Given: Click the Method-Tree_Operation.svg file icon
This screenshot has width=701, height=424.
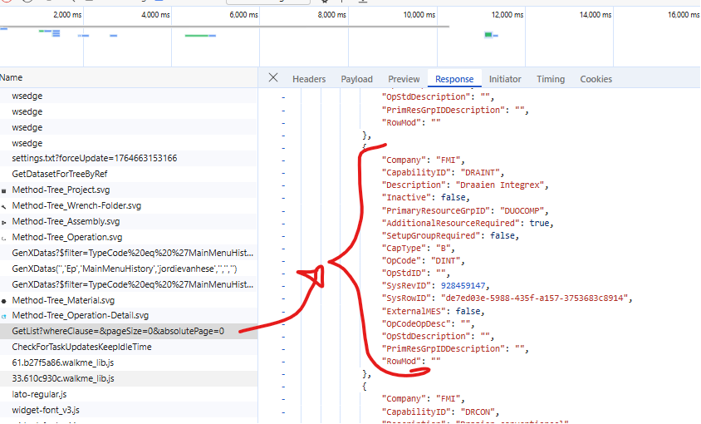Looking at the screenshot, I should click(x=4, y=238).
